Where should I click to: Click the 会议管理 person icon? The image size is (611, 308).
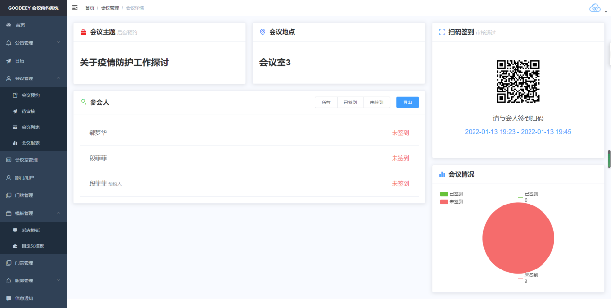(x=8, y=78)
